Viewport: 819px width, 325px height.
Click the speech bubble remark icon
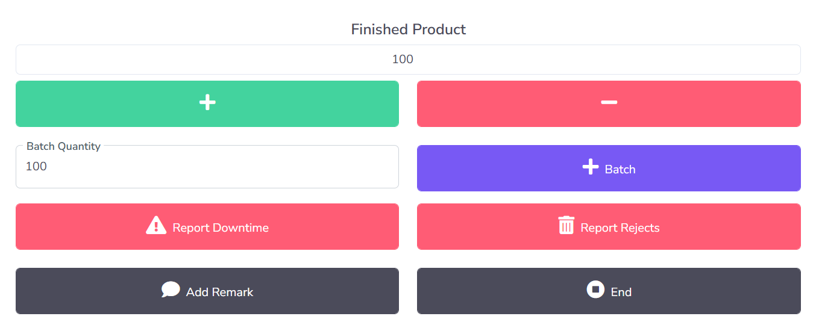coord(171,290)
